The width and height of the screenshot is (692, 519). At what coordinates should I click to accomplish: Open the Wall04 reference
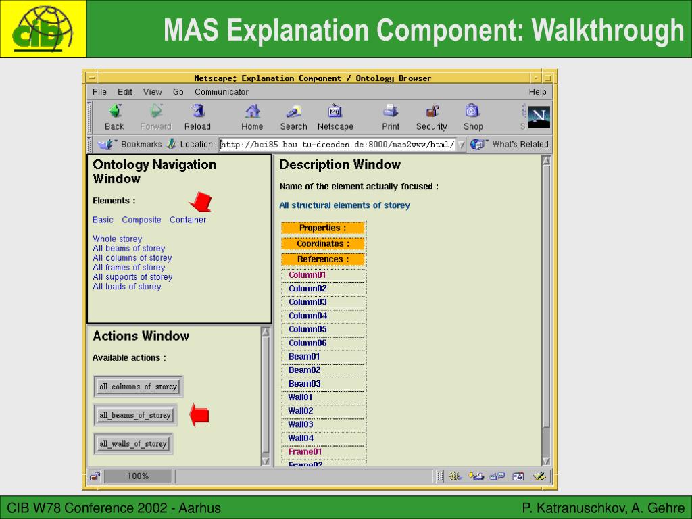coord(301,438)
